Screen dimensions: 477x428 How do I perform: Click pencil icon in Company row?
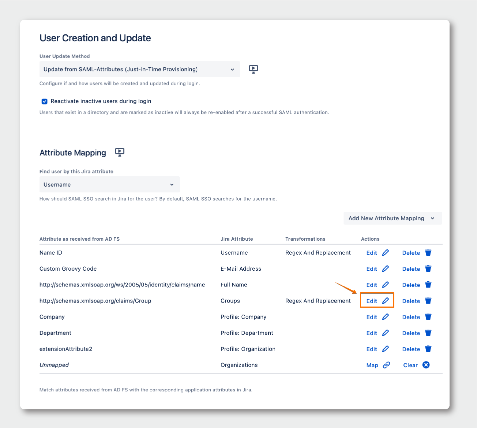tap(386, 317)
